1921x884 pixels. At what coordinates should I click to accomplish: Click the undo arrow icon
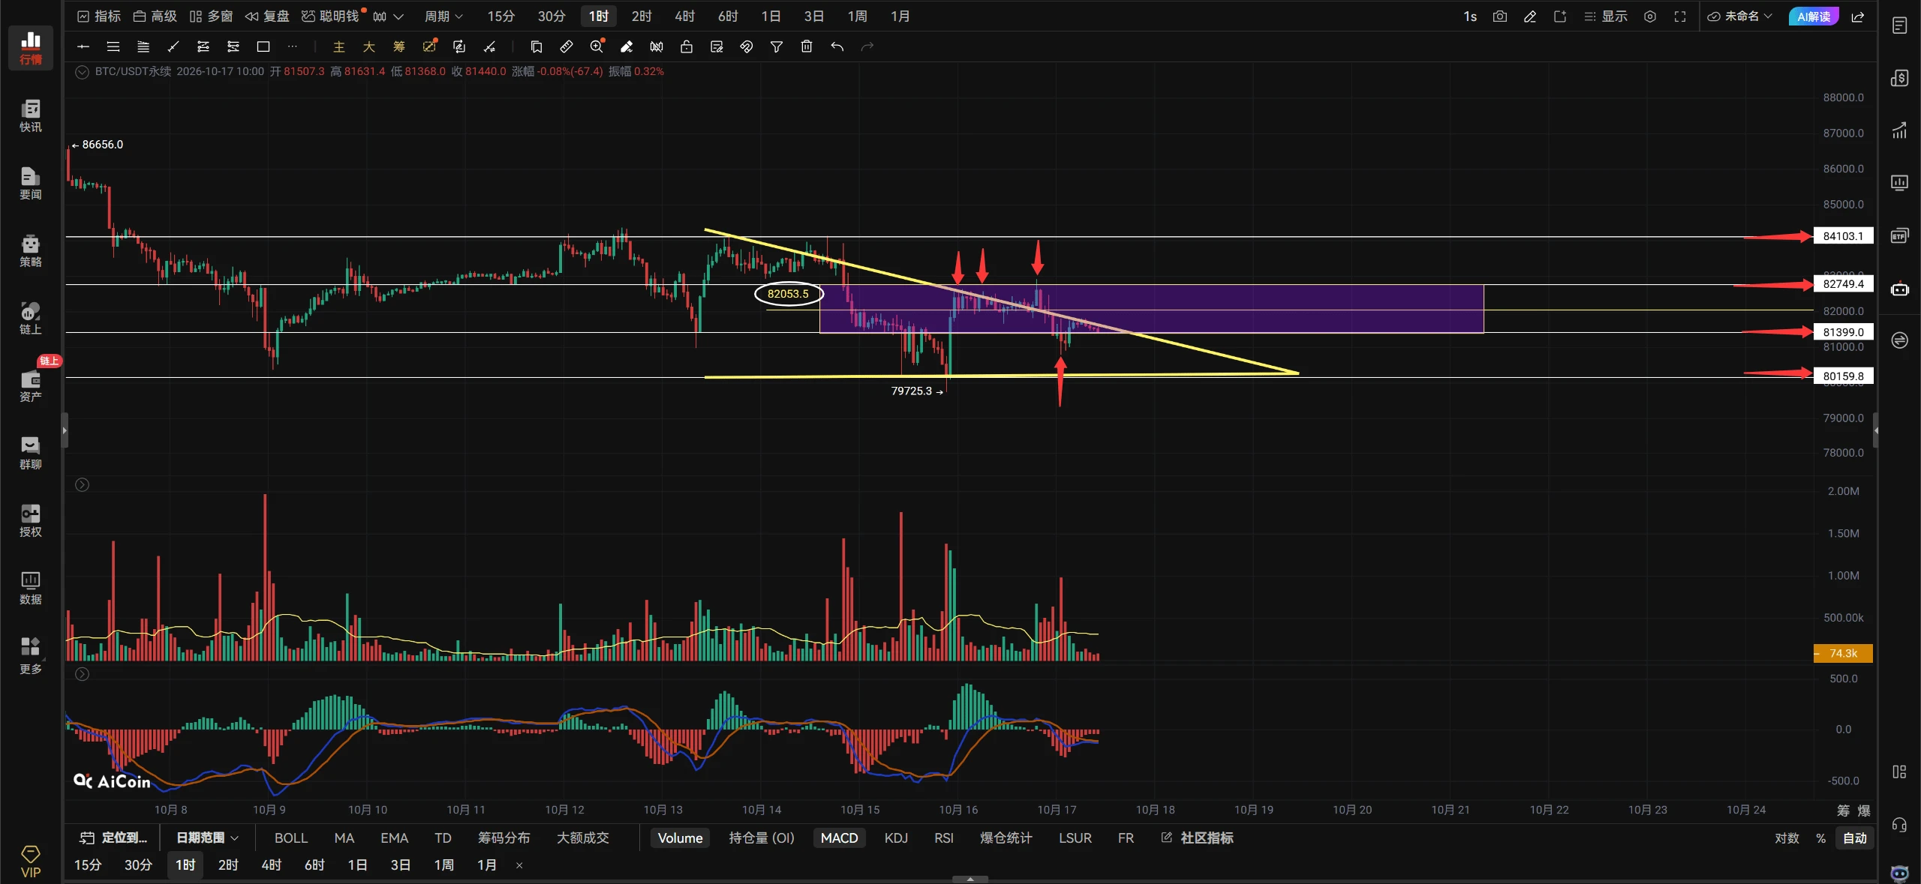click(x=837, y=46)
